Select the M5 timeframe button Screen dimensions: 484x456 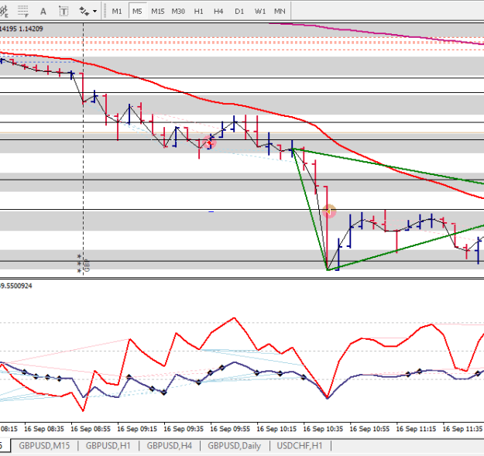click(x=137, y=12)
